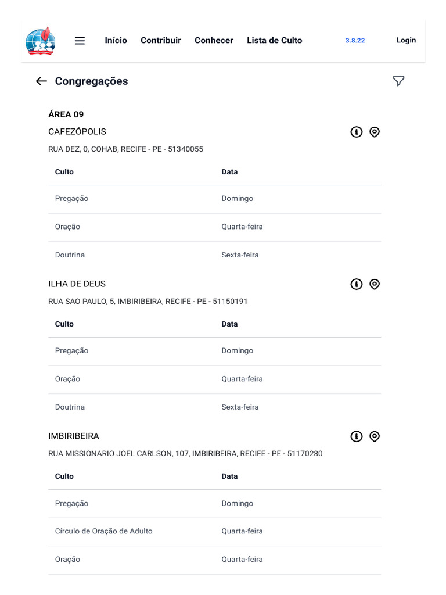Open the hamburger menu
The width and height of the screenshot is (446, 595).
click(80, 41)
